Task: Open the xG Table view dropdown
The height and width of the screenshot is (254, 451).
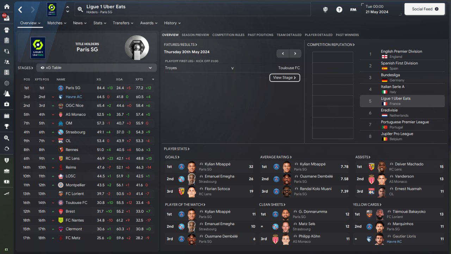Action: tap(97, 68)
